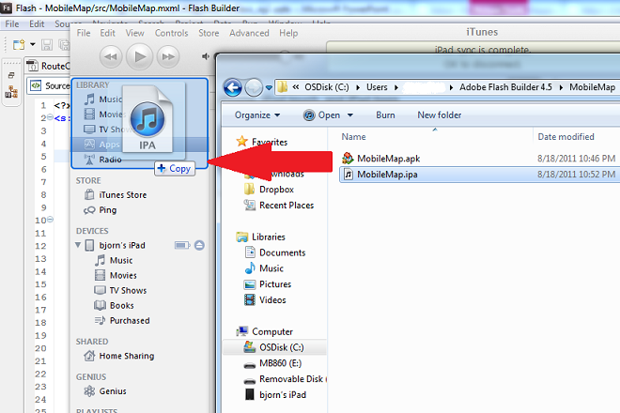Open the Organize dropdown in Explorer
620x413 pixels.
click(x=257, y=115)
